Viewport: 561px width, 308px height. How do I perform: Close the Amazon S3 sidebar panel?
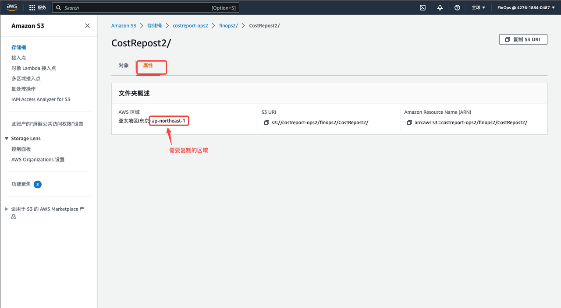[x=87, y=26]
